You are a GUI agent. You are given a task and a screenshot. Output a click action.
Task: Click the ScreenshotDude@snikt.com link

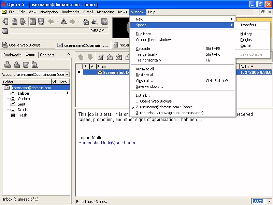pyautogui.click(x=106, y=142)
